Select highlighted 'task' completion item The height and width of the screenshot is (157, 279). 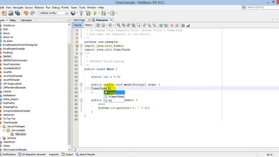pyautogui.click(x=114, y=92)
